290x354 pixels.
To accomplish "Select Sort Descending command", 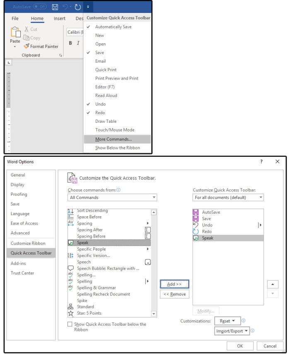I will point(109,211).
